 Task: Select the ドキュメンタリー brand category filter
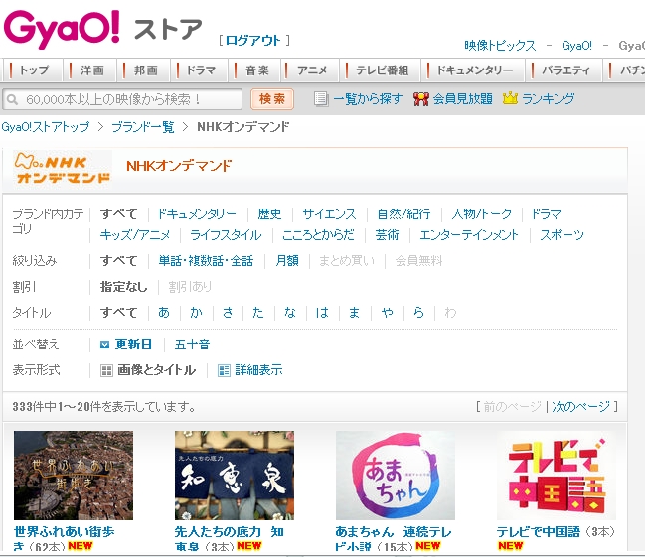(197, 214)
